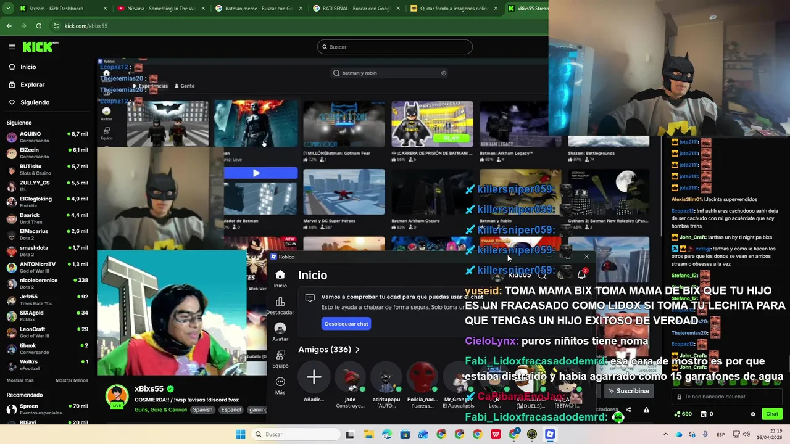Open Guns, Gore & Cannoli category link
Viewport: 790px width, 444px height.
[x=160, y=409]
